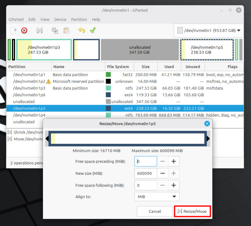Click the right resize handle arrow

point(208,139)
